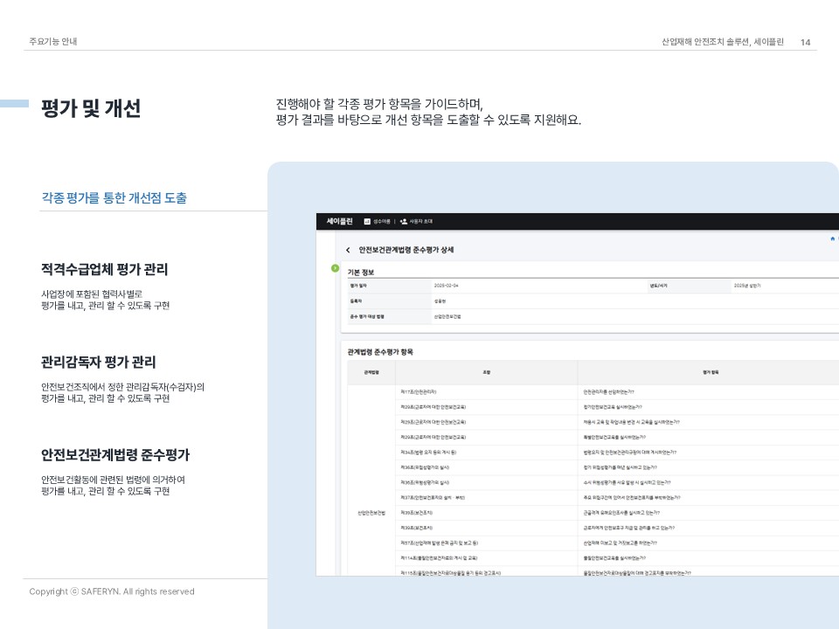Click the 2025년 상반기 period value
839x629 pixels.
pyautogui.click(x=752, y=285)
